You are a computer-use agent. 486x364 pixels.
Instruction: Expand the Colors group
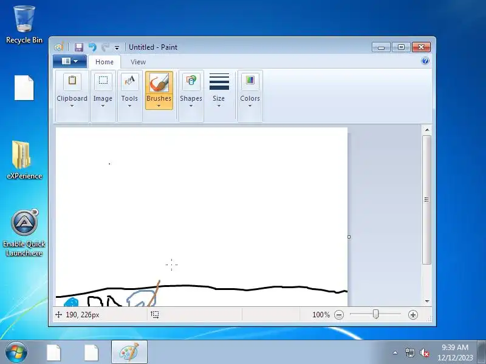(x=250, y=96)
